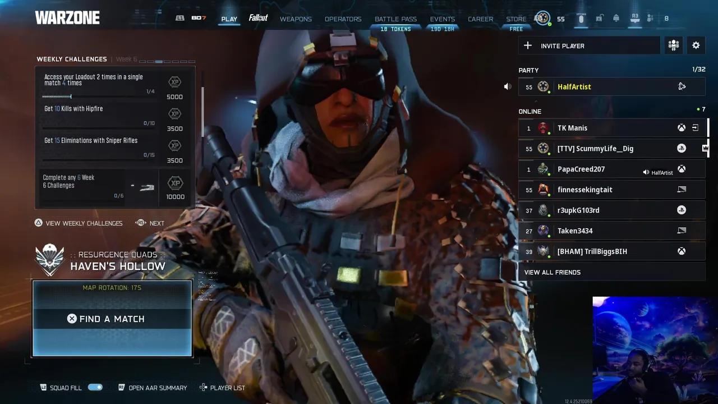This screenshot has height=404, width=718.
Task: Go to the Career tab
Action: click(x=481, y=19)
